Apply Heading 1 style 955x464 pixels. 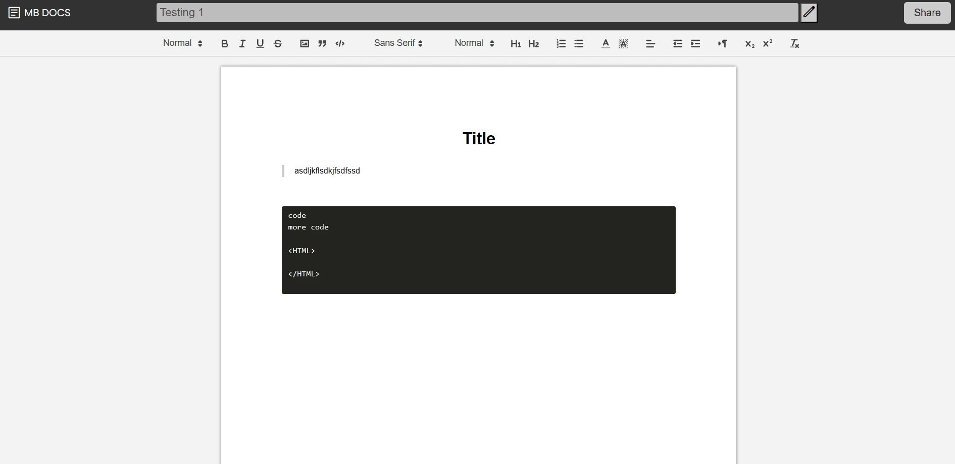point(516,43)
